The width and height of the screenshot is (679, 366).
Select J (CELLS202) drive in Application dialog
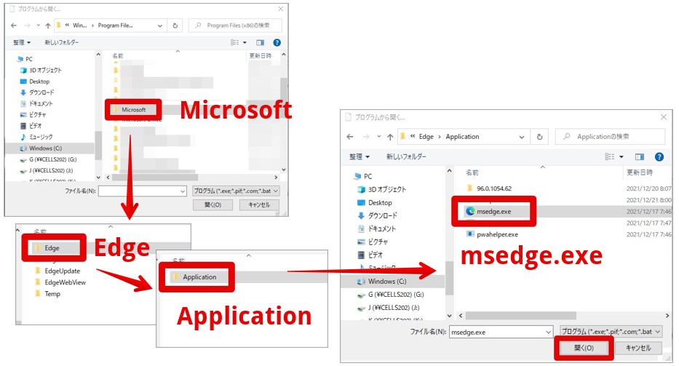pyautogui.click(x=389, y=308)
